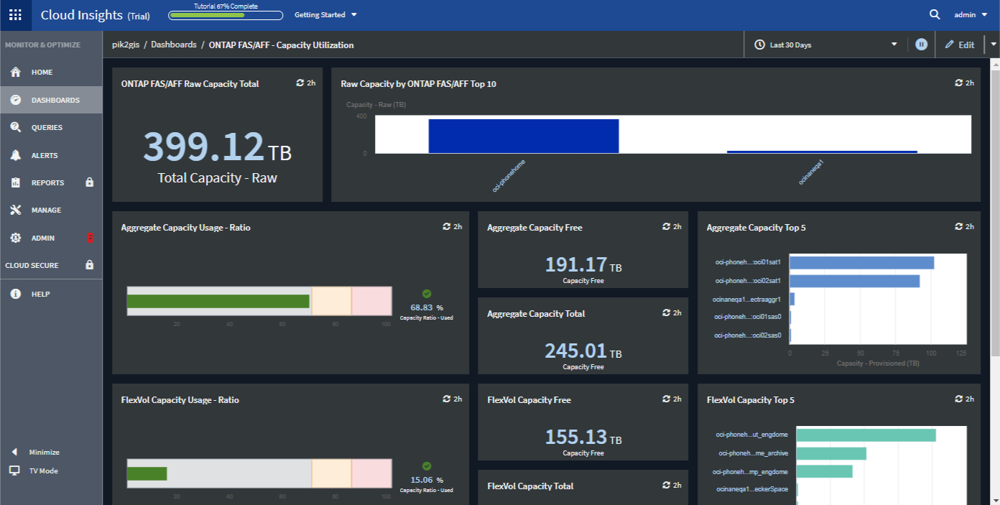
Task: Open the apps grid menu icon
Action: click(15, 15)
